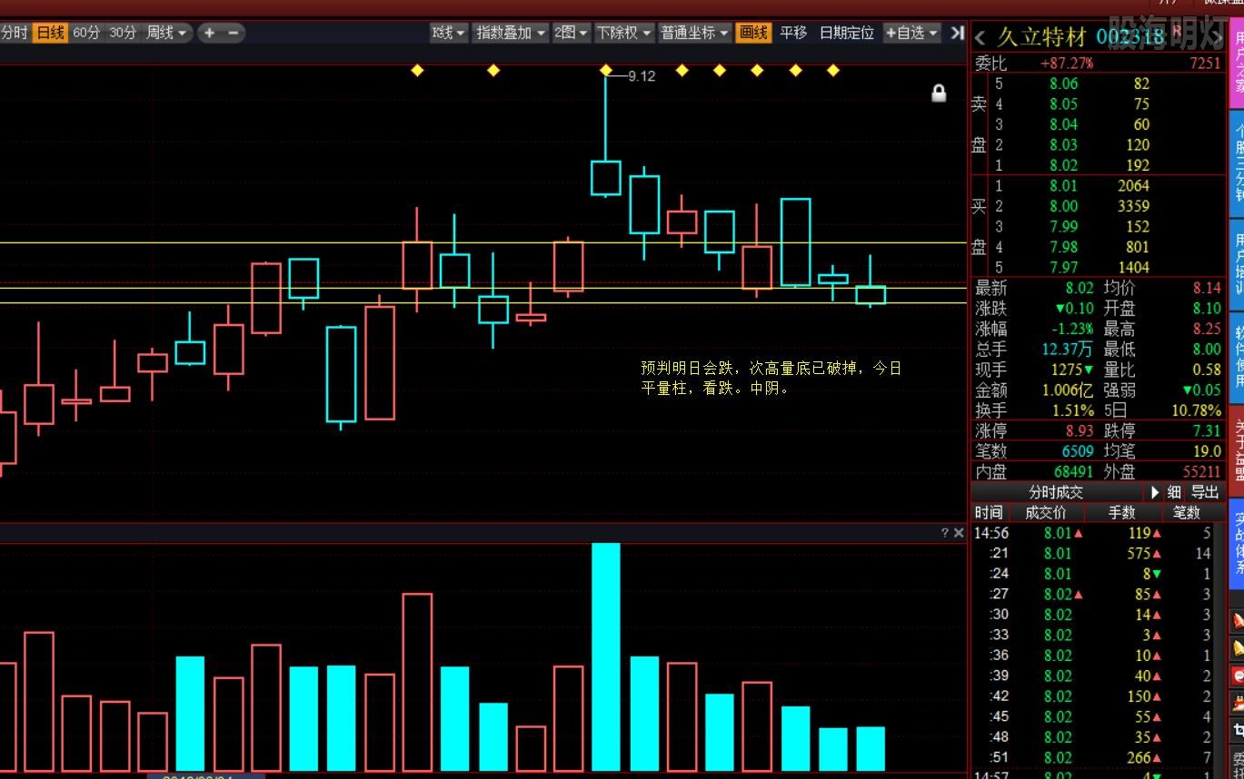Click the 时间 column header
This screenshot has height=779, width=1244.
click(x=989, y=513)
